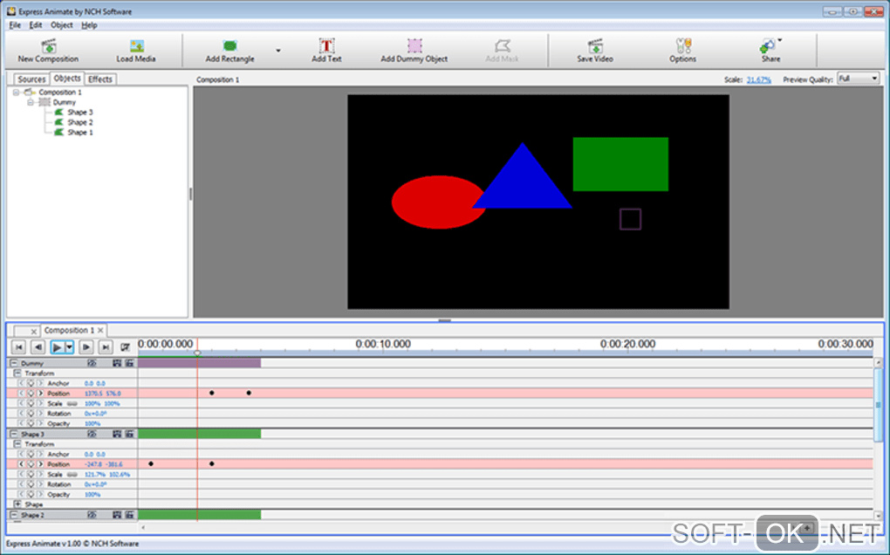Toggle keyframe on Shape 3 Position property
Image resolution: width=890 pixels, height=555 pixels.
(x=31, y=464)
